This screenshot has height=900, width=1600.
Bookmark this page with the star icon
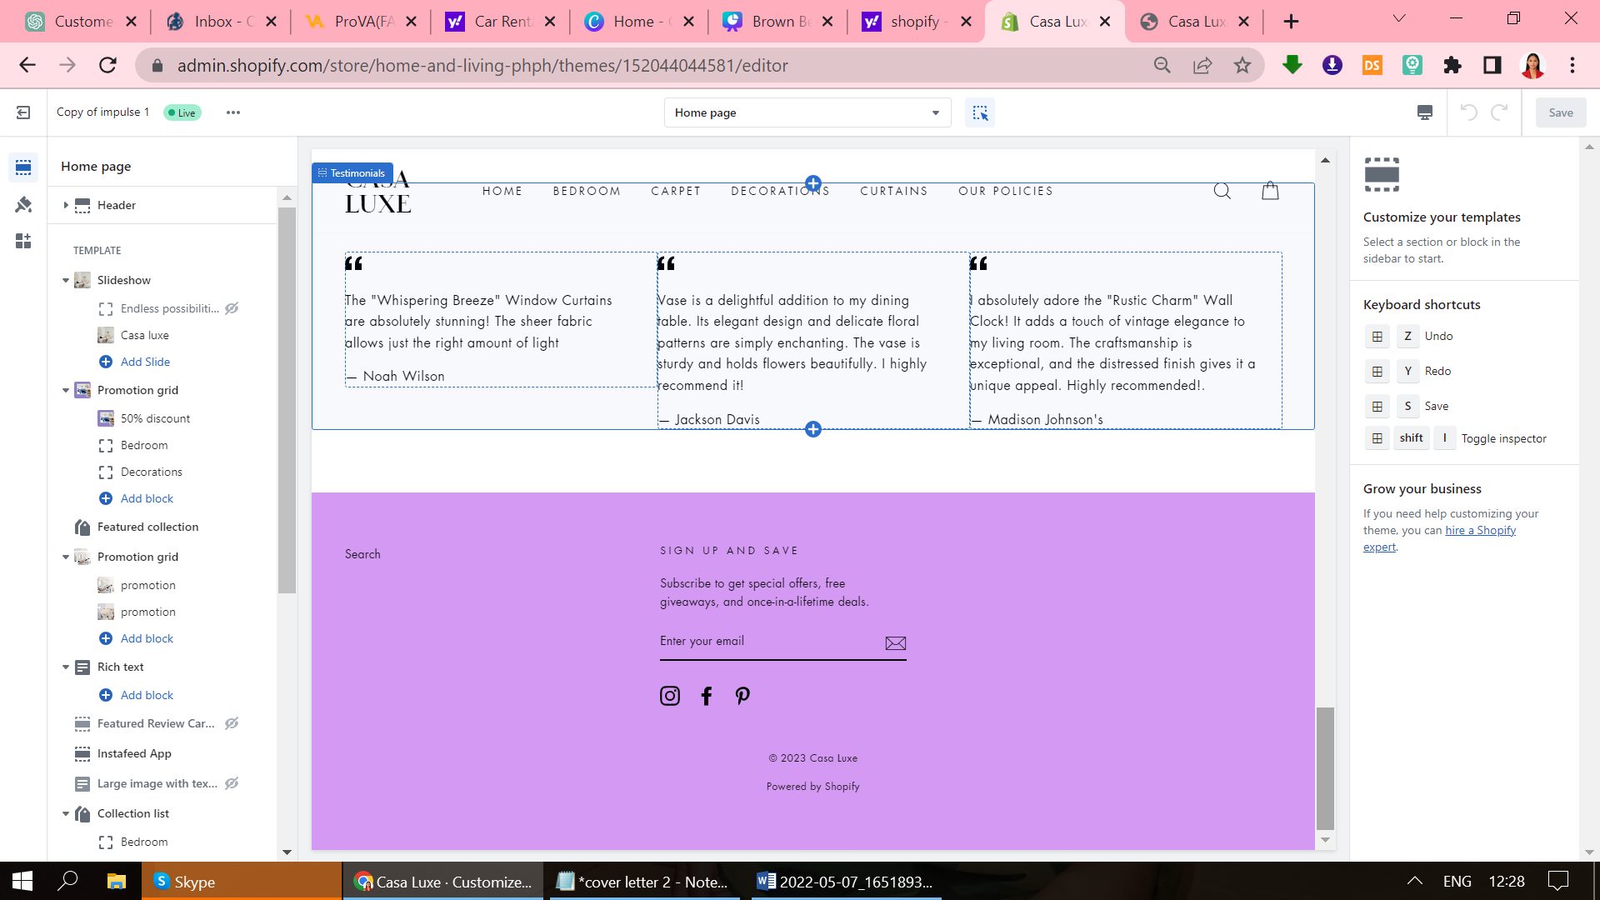[1242, 65]
